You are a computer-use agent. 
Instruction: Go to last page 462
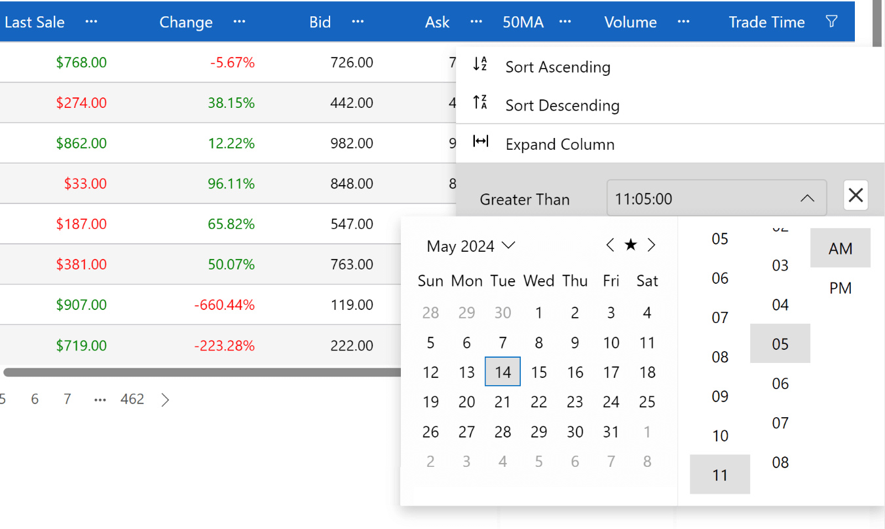pyautogui.click(x=132, y=400)
